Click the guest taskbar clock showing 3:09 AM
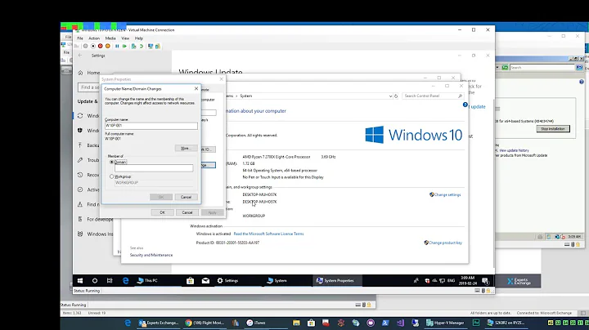 468,280
